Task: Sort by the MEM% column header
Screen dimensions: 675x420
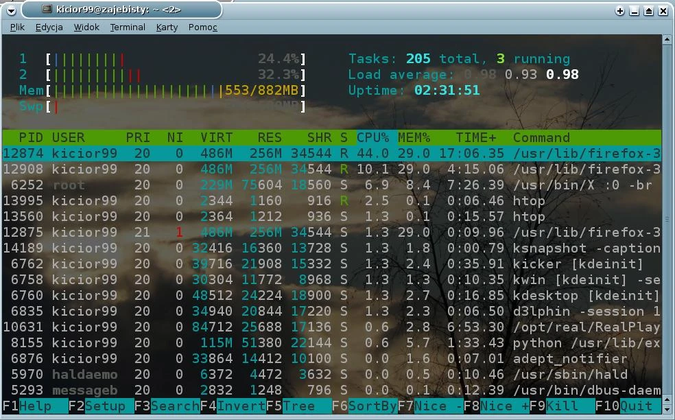Action: 414,137
